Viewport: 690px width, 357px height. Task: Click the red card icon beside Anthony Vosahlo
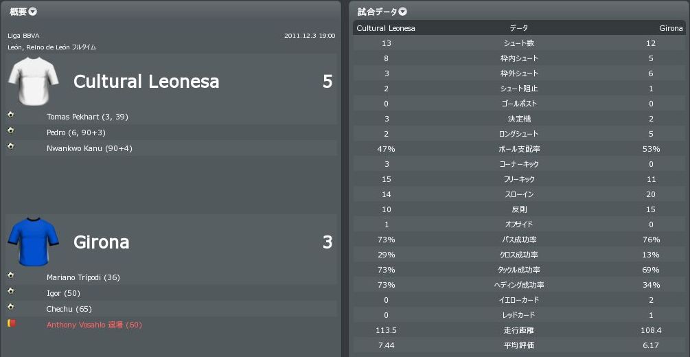point(11,323)
